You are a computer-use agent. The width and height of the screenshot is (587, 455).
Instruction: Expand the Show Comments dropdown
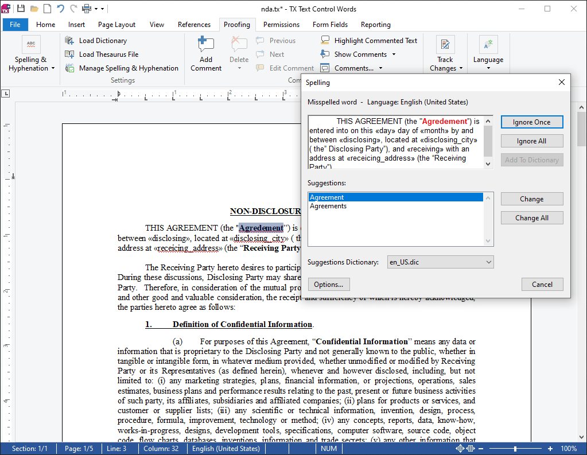pos(394,55)
